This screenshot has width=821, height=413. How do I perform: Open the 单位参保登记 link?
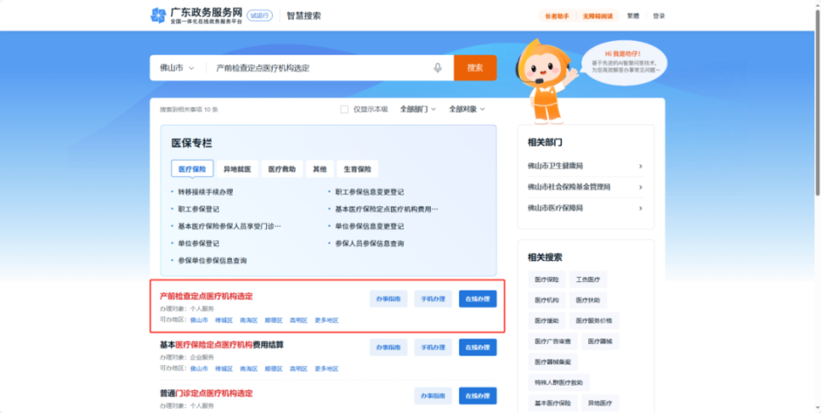click(x=198, y=244)
